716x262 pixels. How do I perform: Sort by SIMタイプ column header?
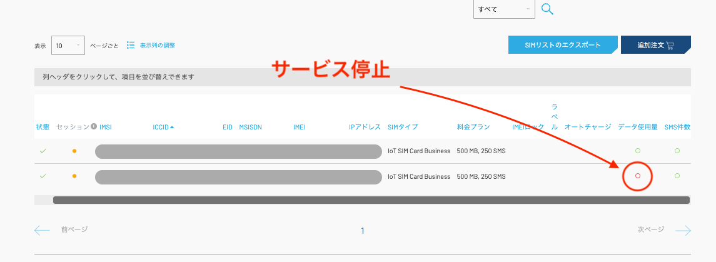click(403, 127)
